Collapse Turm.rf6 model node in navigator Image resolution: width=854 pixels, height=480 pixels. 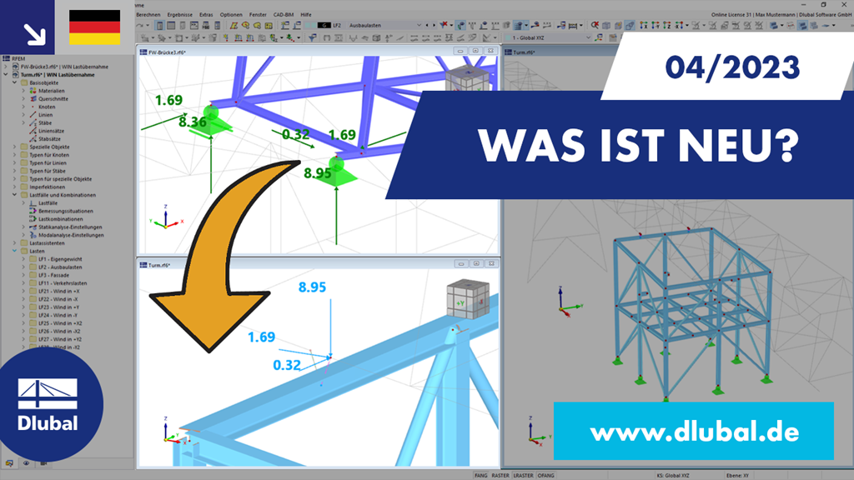6,75
